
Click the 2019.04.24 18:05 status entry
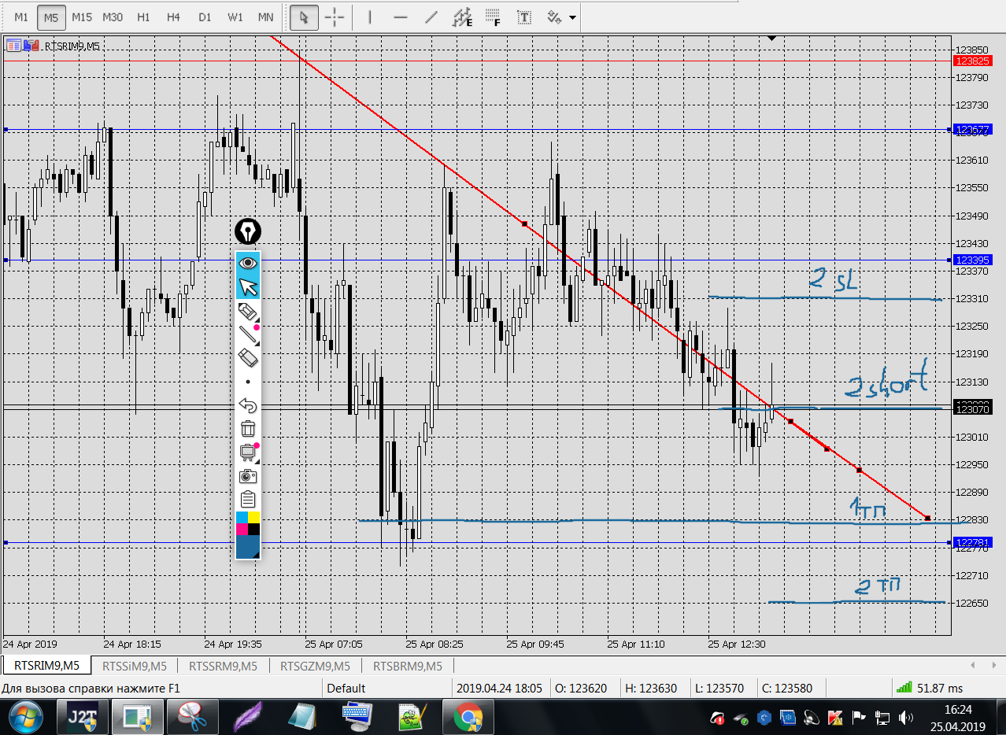click(499, 689)
